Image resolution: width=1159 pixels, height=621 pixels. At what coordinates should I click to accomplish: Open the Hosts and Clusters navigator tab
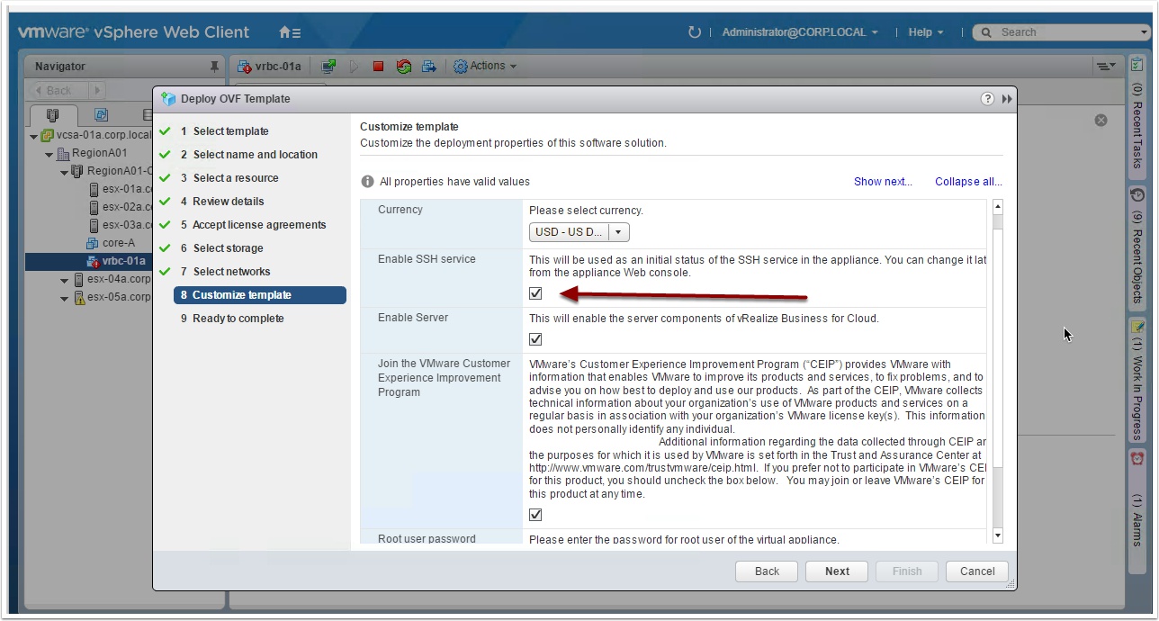coord(52,115)
